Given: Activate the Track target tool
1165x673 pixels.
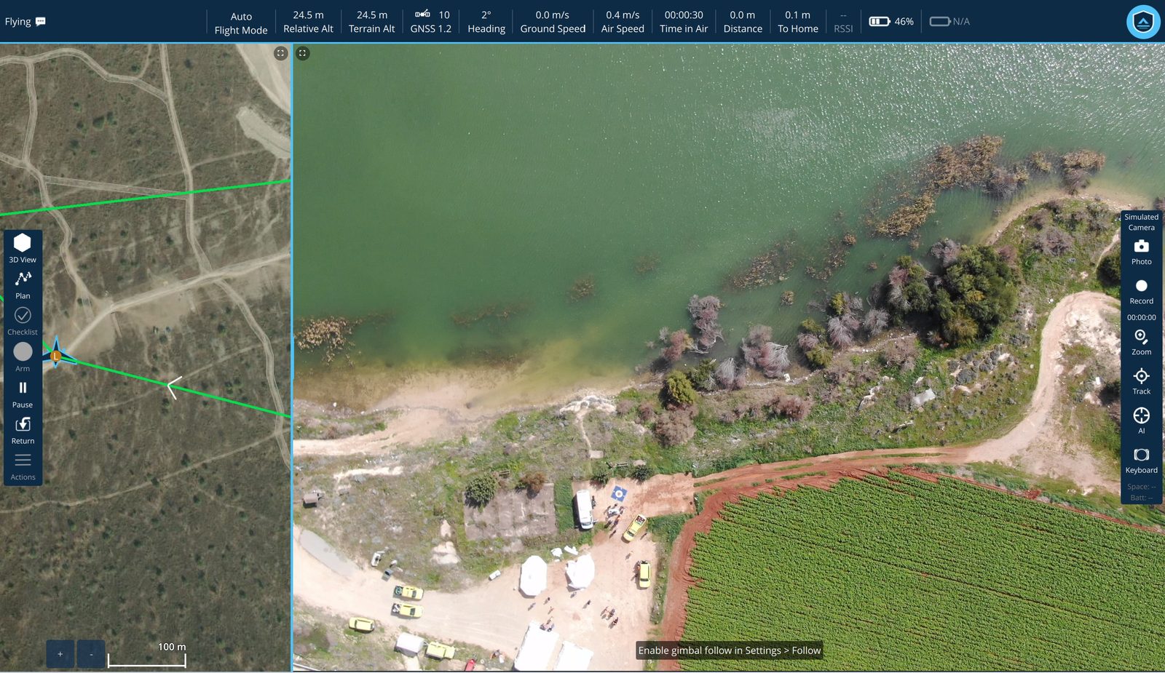Looking at the screenshot, I should pos(1141,381).
